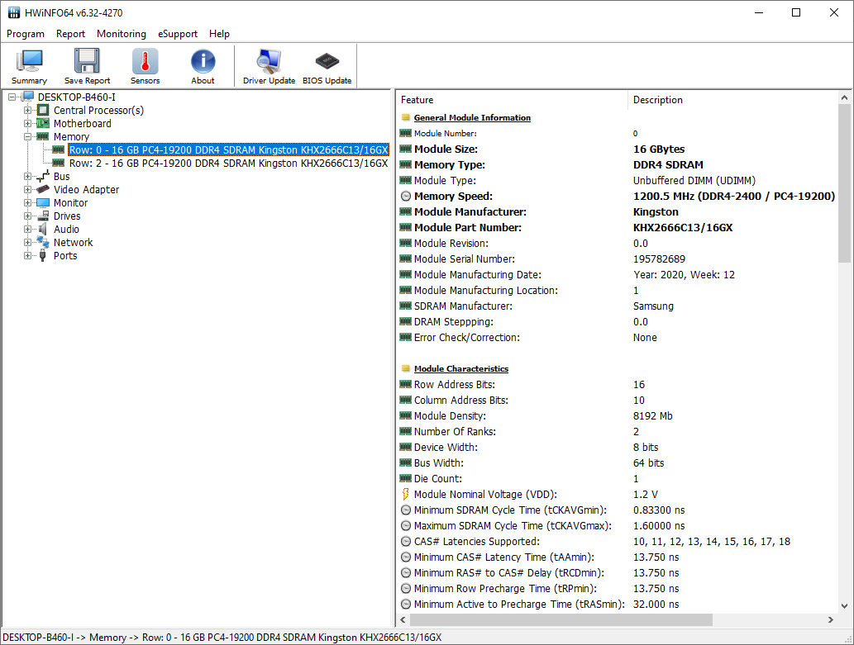
Task: Click the CAS# Latencies Supported clock icon
Action: pyautogui.click(x=406, y=542)
